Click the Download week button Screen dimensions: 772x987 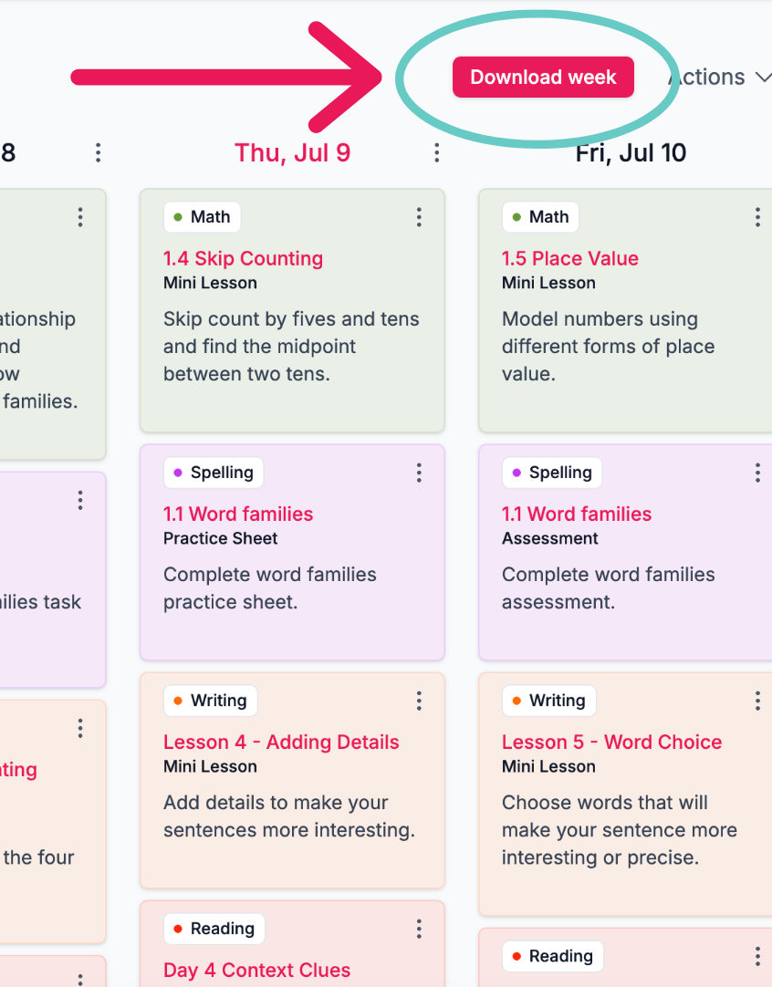click(x=543, y=77)
